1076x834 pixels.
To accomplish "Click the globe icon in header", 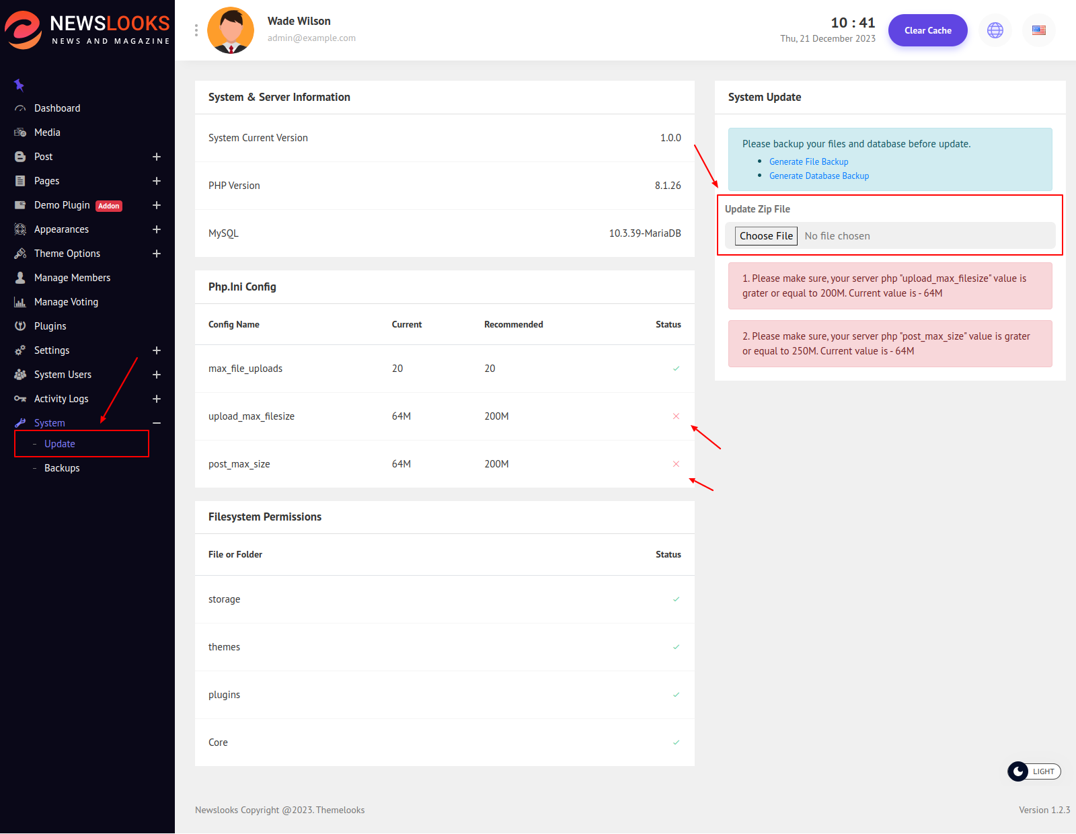I will (x=995, y=30).
